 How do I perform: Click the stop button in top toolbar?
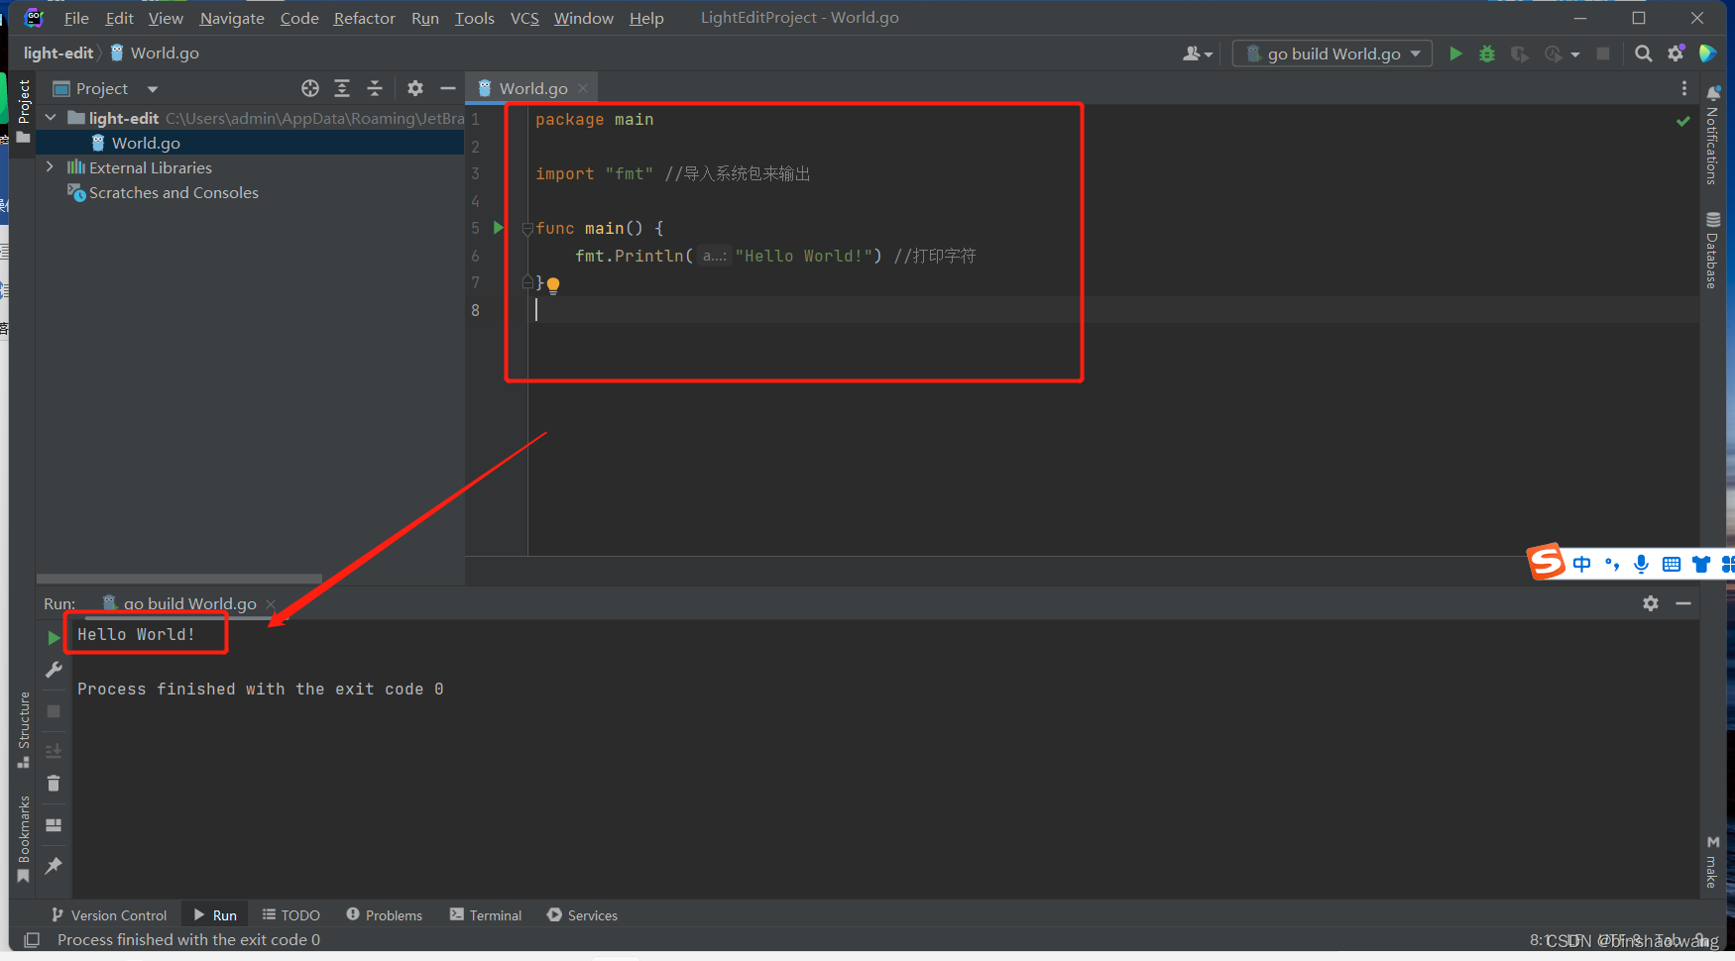(x=1603, y=53)
